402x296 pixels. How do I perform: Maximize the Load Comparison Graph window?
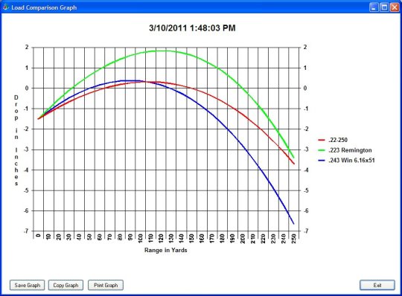[384, 7]
